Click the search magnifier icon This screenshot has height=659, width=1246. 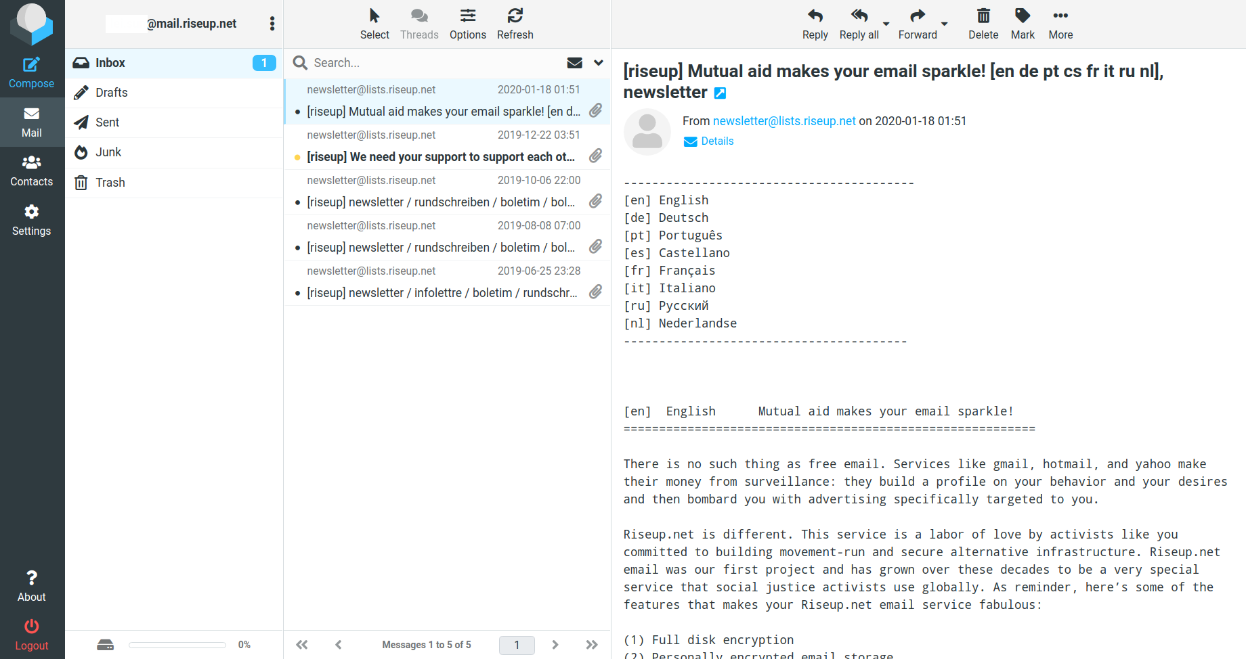click(300, 63)
